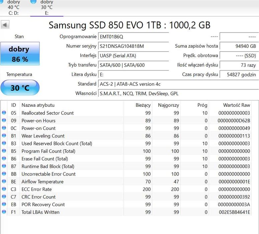Select the Reallocated Sector Count row name
This screenshot has height=234, width=259.
point(48,113)
